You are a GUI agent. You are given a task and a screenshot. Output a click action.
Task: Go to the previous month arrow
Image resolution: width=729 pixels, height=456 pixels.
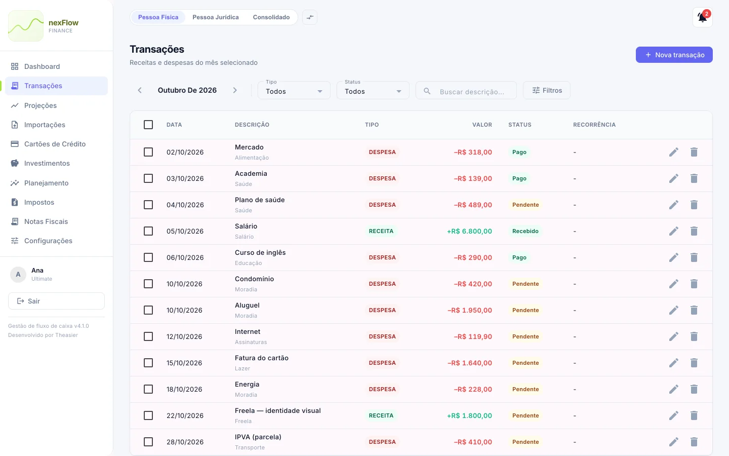140,90
